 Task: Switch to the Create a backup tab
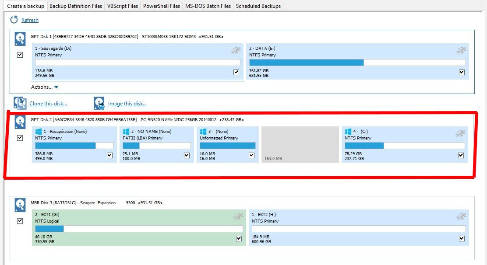(x=25, y=6)
